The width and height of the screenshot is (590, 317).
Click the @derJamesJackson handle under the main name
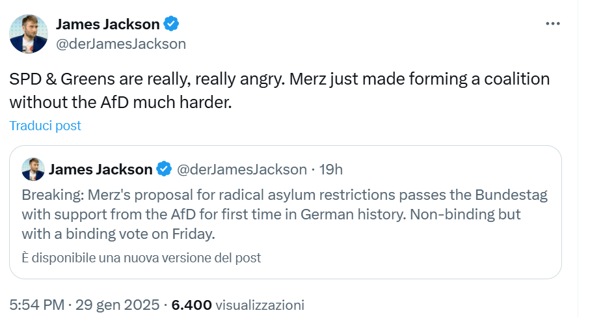[x=121, y=44]
